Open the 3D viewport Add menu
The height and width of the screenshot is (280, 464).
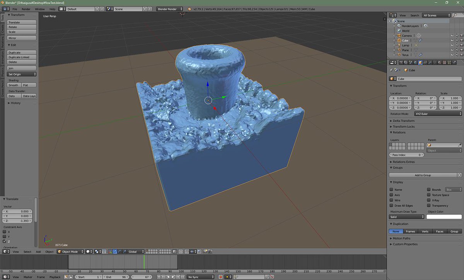pyautogui.click(x=38, y=251)
